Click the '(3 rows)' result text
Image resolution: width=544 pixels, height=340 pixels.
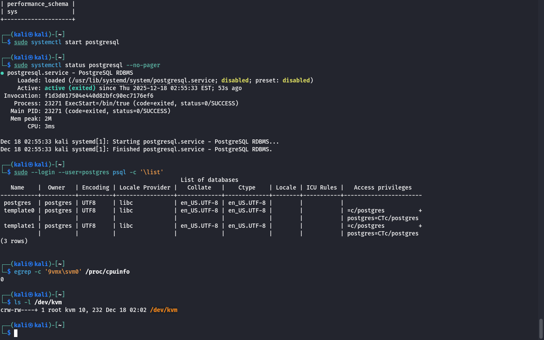pos(14,241)
